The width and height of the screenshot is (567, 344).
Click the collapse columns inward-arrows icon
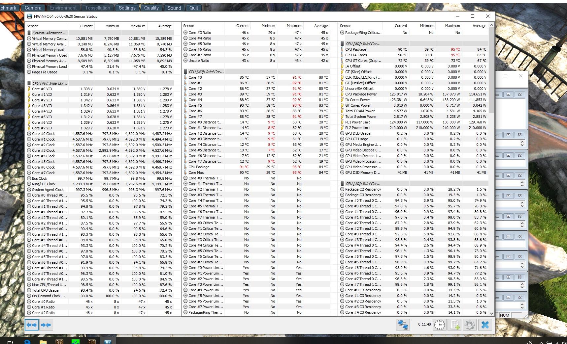pyautogui.click(x=46, y=325)
